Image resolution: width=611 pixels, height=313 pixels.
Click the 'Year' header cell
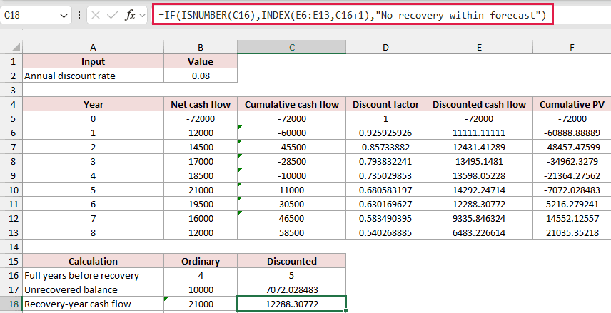pyautogui.click(x=93, y=104)
